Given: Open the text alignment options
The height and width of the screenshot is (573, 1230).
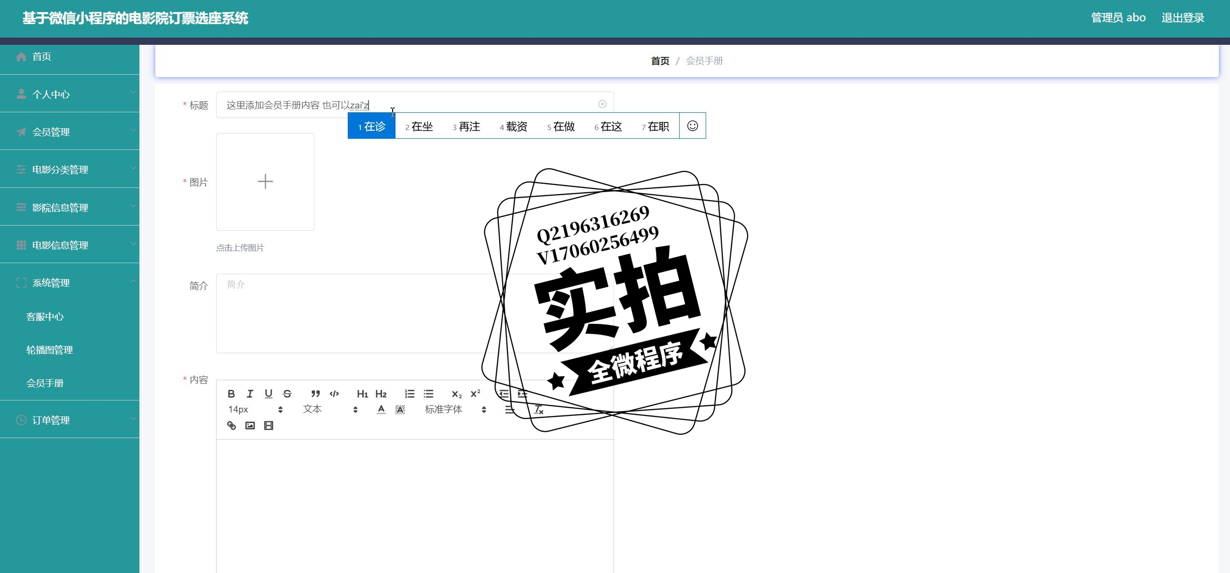Looking at the screenshot, I should click(x=510, y=409).
